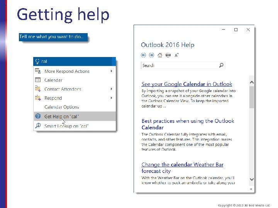Click the "cal" query field
278x208 pixels.
click(x=75, y=61)
